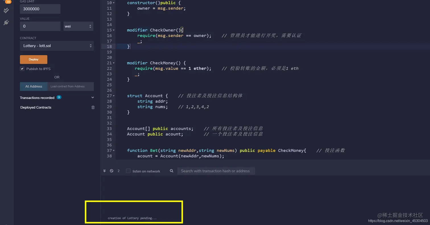
Task: Click the magnifier search icon in the terminal bar
Action: pyautogui.click(x=171, y=171)
